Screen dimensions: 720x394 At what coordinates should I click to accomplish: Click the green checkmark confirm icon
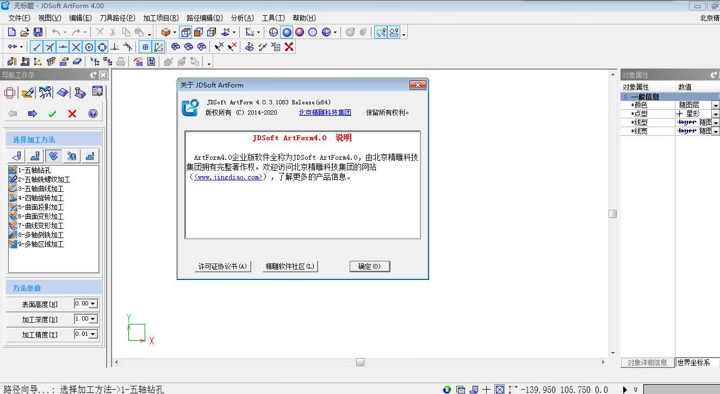click(52, 114)
